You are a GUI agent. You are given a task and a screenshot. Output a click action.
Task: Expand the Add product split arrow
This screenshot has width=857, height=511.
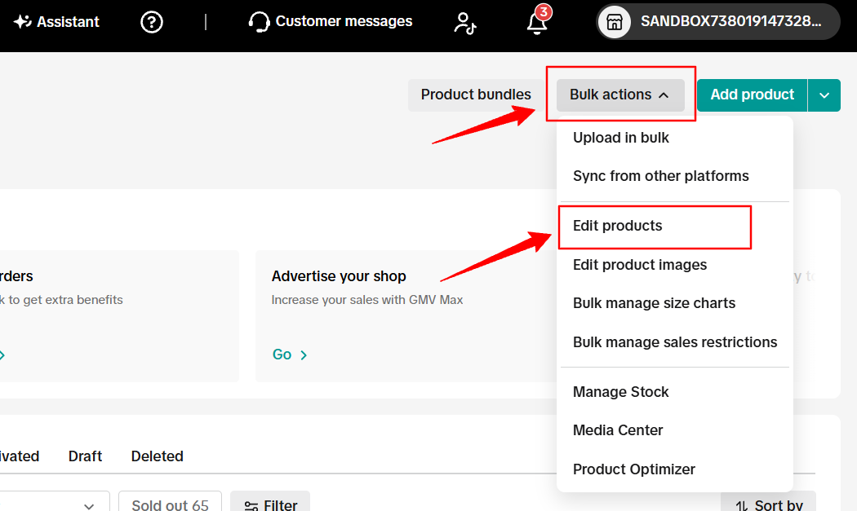[824, 95]
